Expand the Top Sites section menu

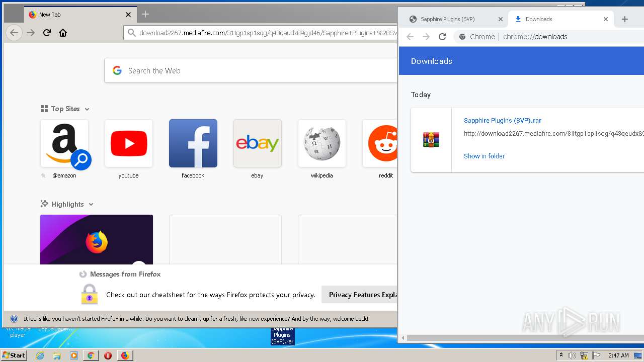click(87, 109)
